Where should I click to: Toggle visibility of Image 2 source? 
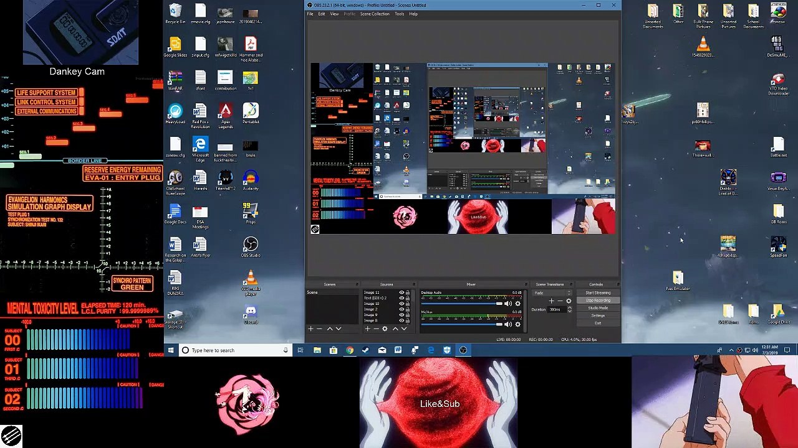pos(401,309)
